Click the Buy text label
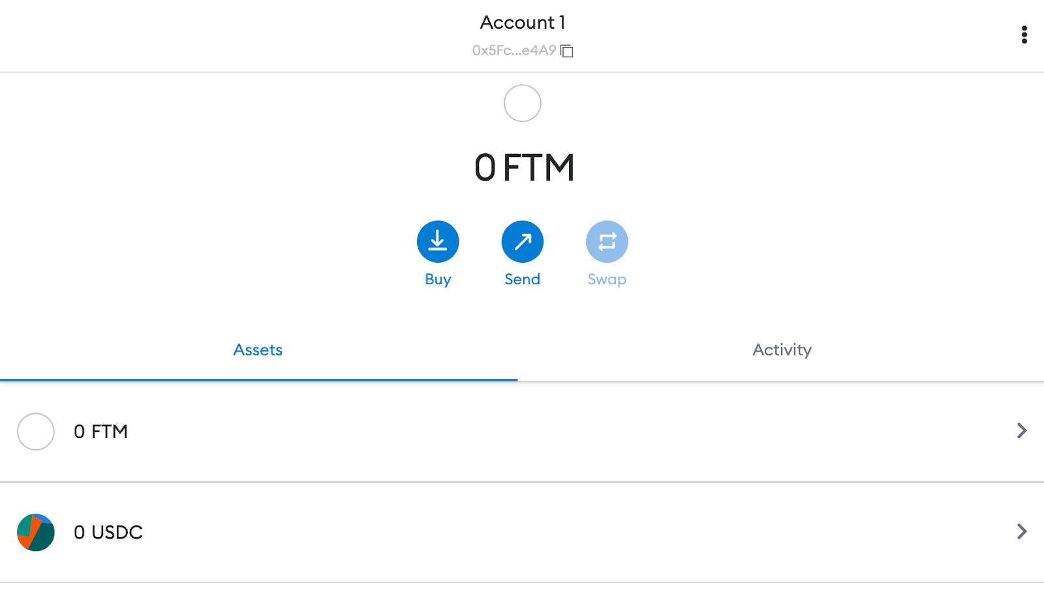 [x=438, y=280]
